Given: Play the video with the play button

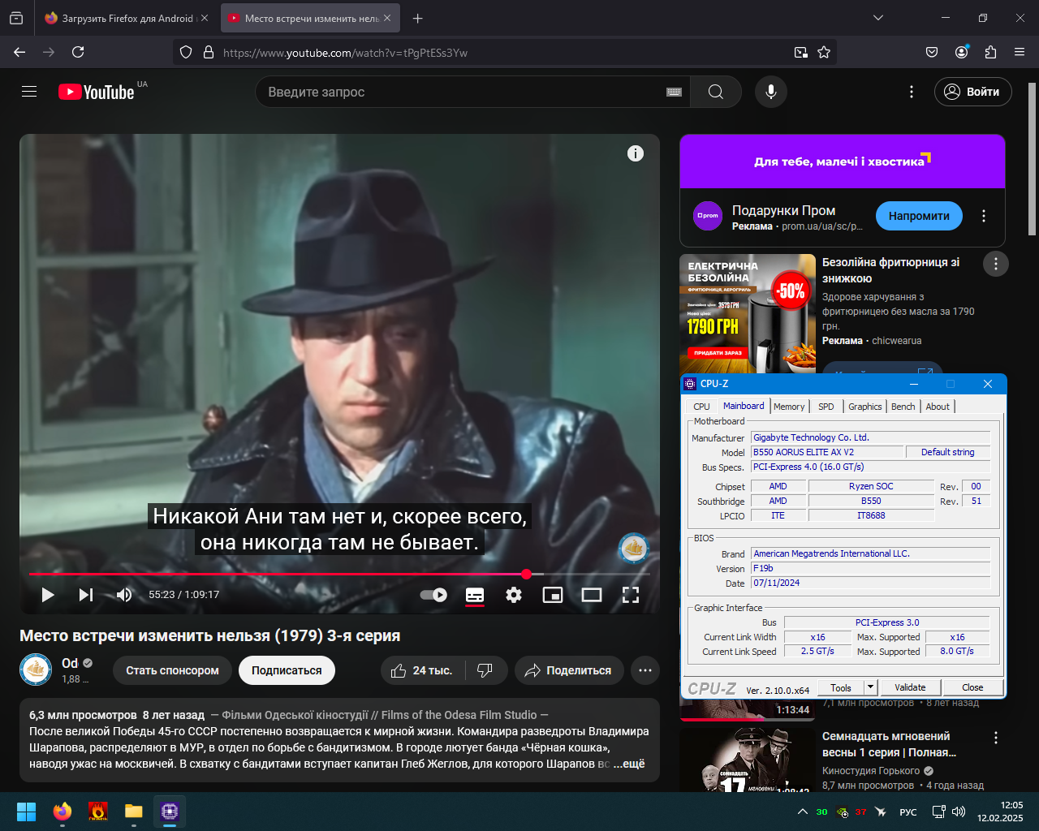Looking at the screenshot, I should click(48, 595).
